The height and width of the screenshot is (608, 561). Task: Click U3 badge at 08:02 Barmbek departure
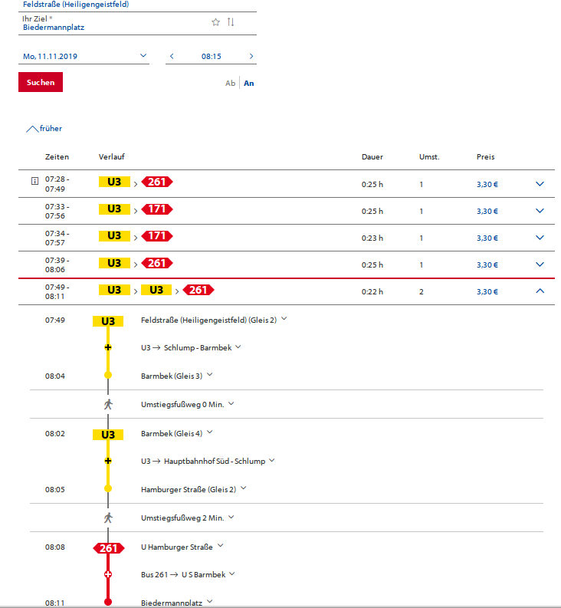click(x=108, y=435)
